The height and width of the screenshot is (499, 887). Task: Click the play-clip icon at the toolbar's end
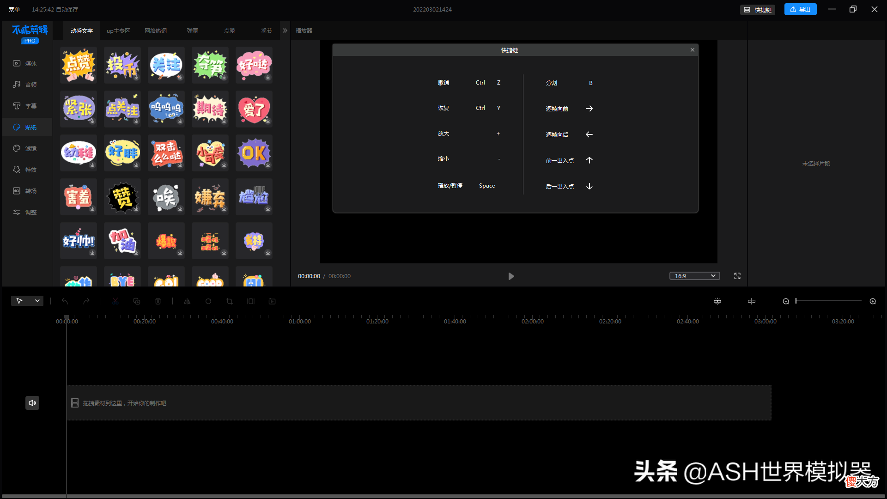point(272,301)
